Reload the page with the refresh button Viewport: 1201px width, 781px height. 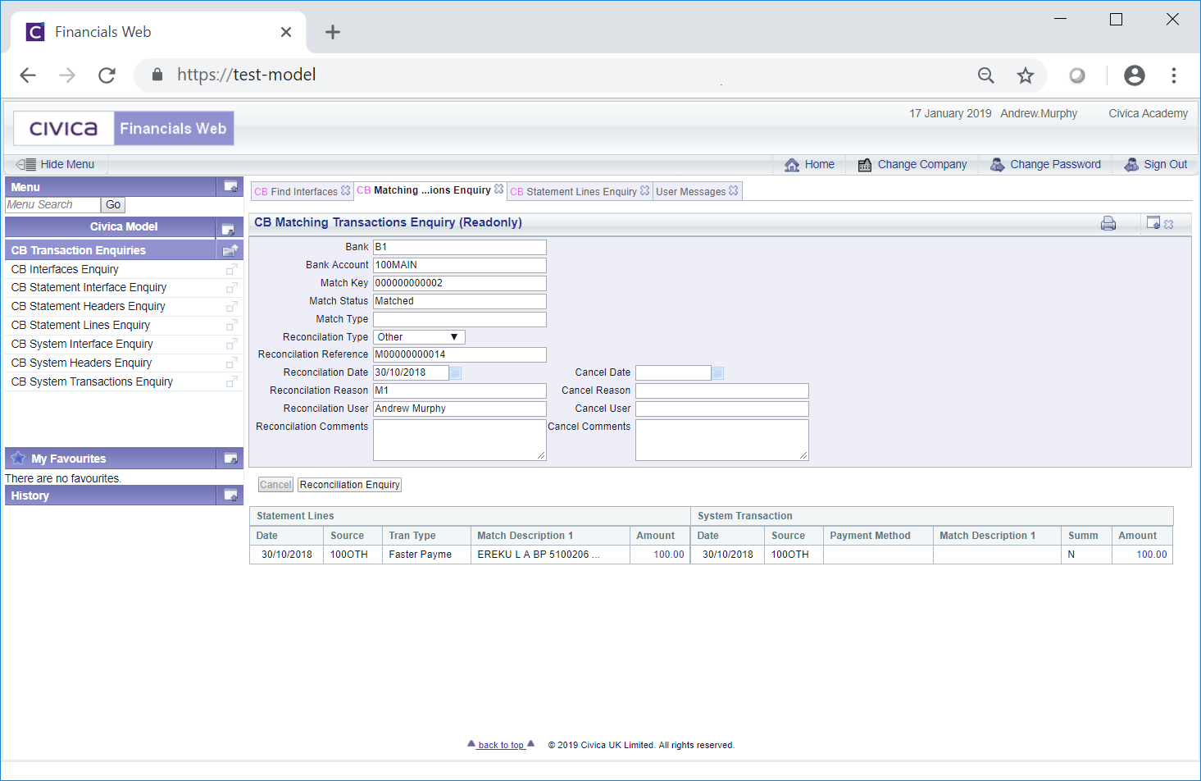coord(107,75)
